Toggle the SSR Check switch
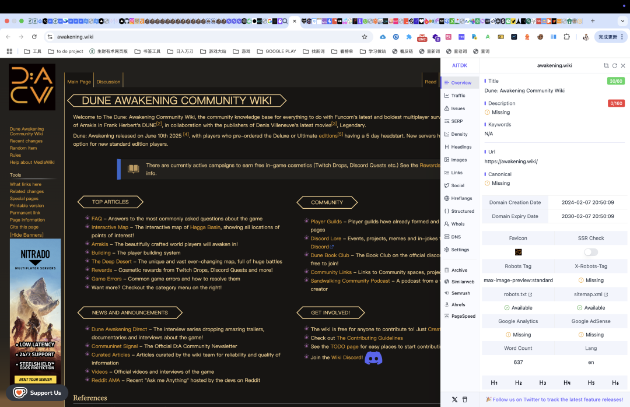The height and width of the screenshot is (407, 630). (590, 252)
